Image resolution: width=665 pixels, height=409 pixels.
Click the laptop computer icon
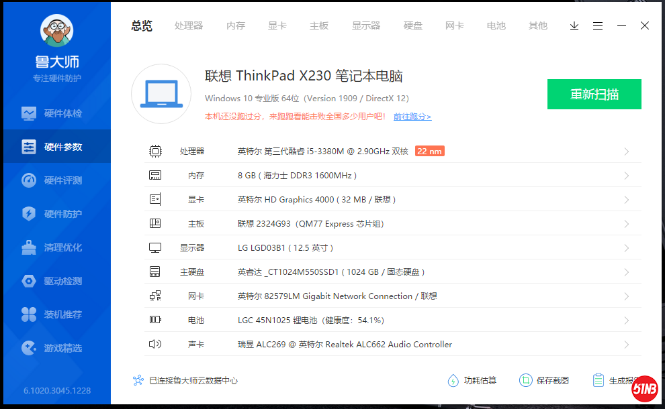point(161,94)
